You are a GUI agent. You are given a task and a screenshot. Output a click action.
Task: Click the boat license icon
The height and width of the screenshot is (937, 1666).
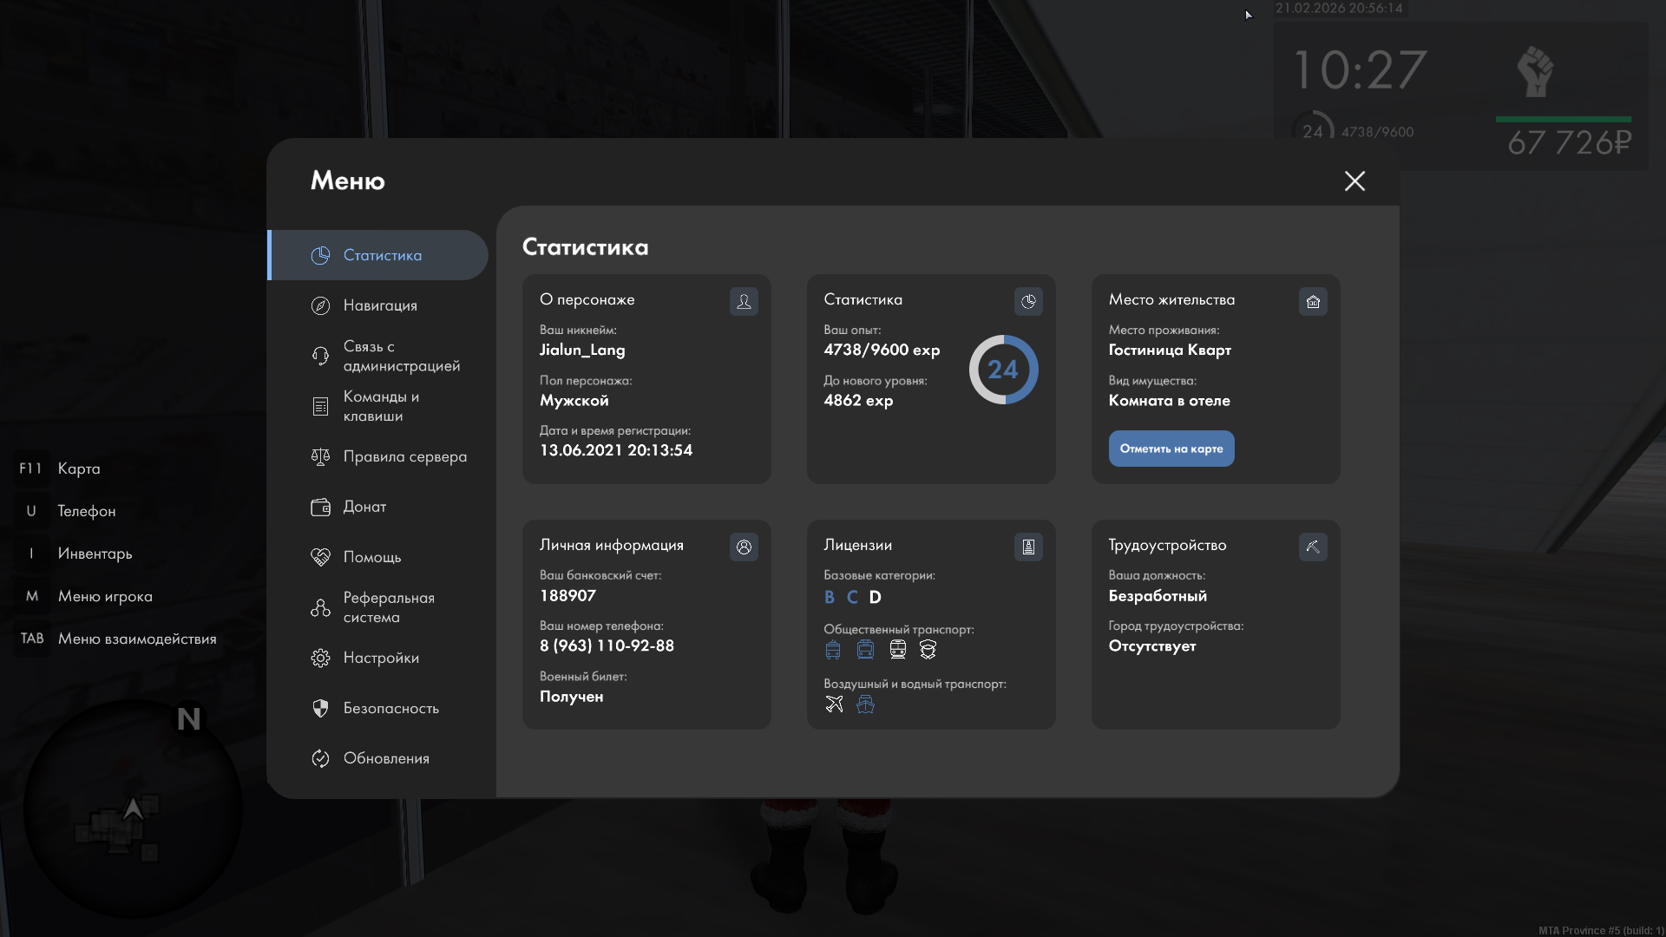[x=865, y=704]
